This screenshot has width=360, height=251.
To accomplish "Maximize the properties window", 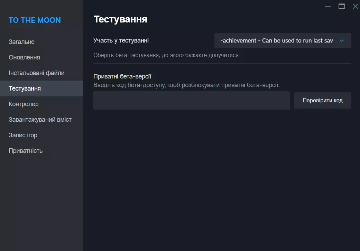I will pyautogui.click(x=342, y=6).
